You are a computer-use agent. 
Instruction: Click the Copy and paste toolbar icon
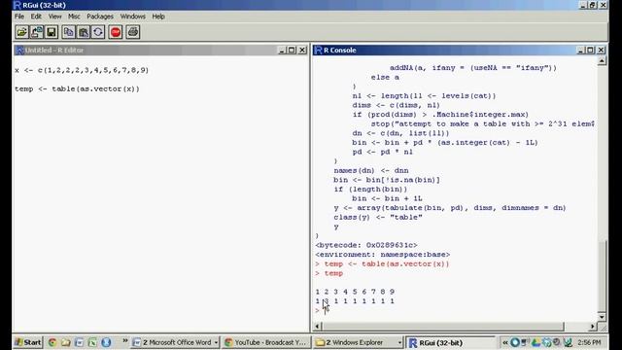(x=98, y=32)
